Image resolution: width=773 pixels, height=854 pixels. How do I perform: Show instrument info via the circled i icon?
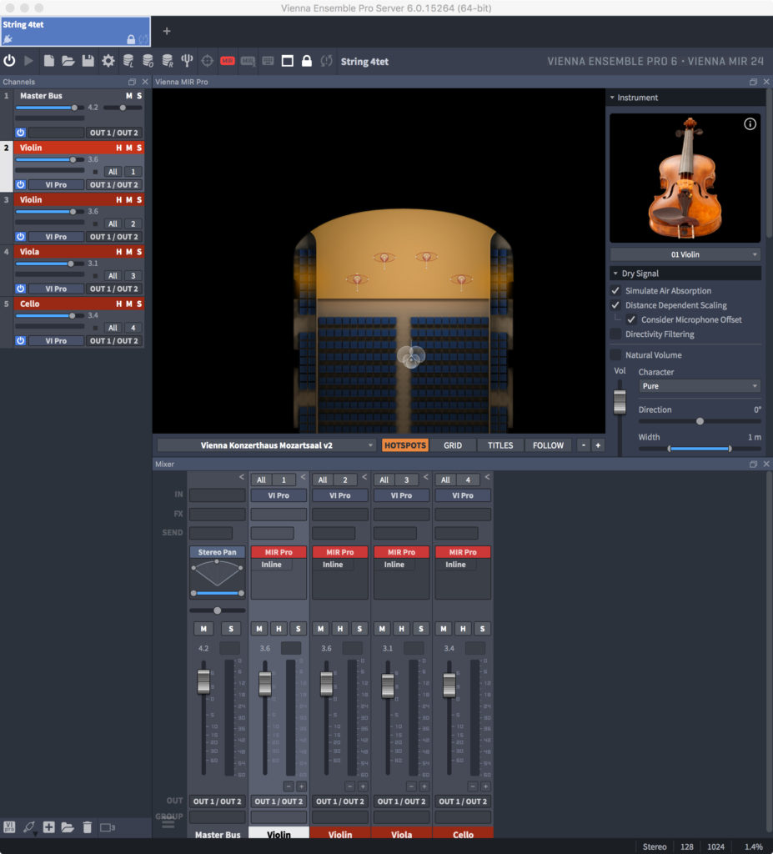pyautogui.click(x=749, y=124)
